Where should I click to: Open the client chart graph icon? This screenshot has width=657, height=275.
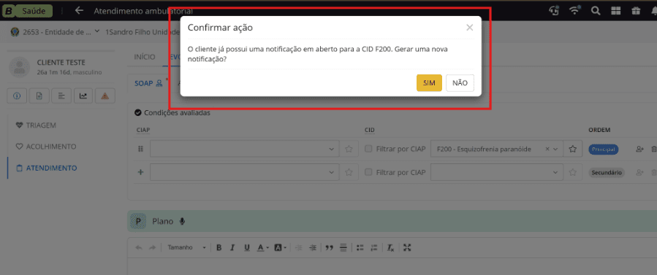coord(83,96)
